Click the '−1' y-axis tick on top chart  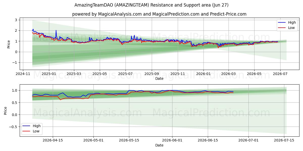(15, 63)
